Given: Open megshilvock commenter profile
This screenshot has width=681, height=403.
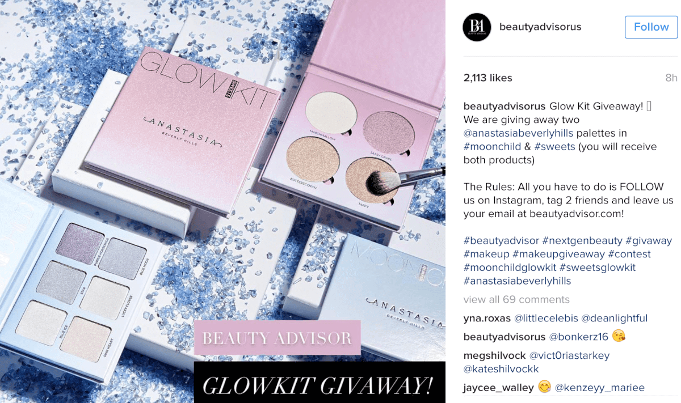Looking at the screenshot, I should [494, 355].
